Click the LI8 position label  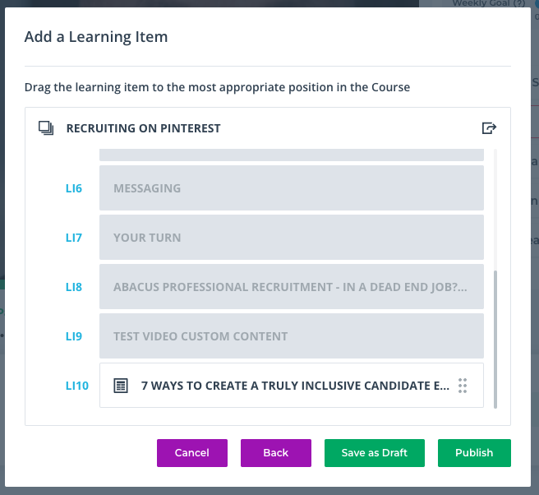(74, 287)
